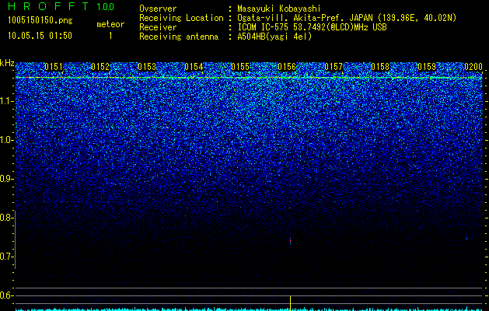
Task: Select the filename 1005150150.png
Action: tap(40, 20)
